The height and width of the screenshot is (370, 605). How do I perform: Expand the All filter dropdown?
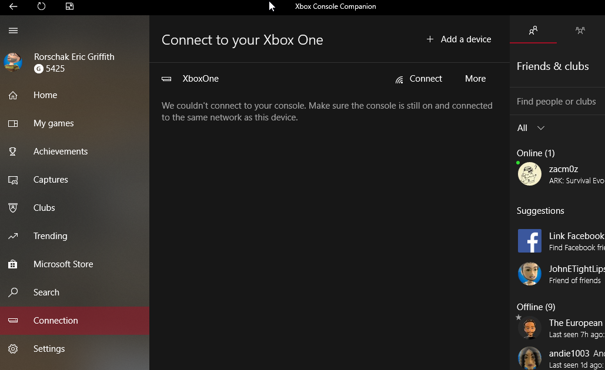click(x=530, y=128)
